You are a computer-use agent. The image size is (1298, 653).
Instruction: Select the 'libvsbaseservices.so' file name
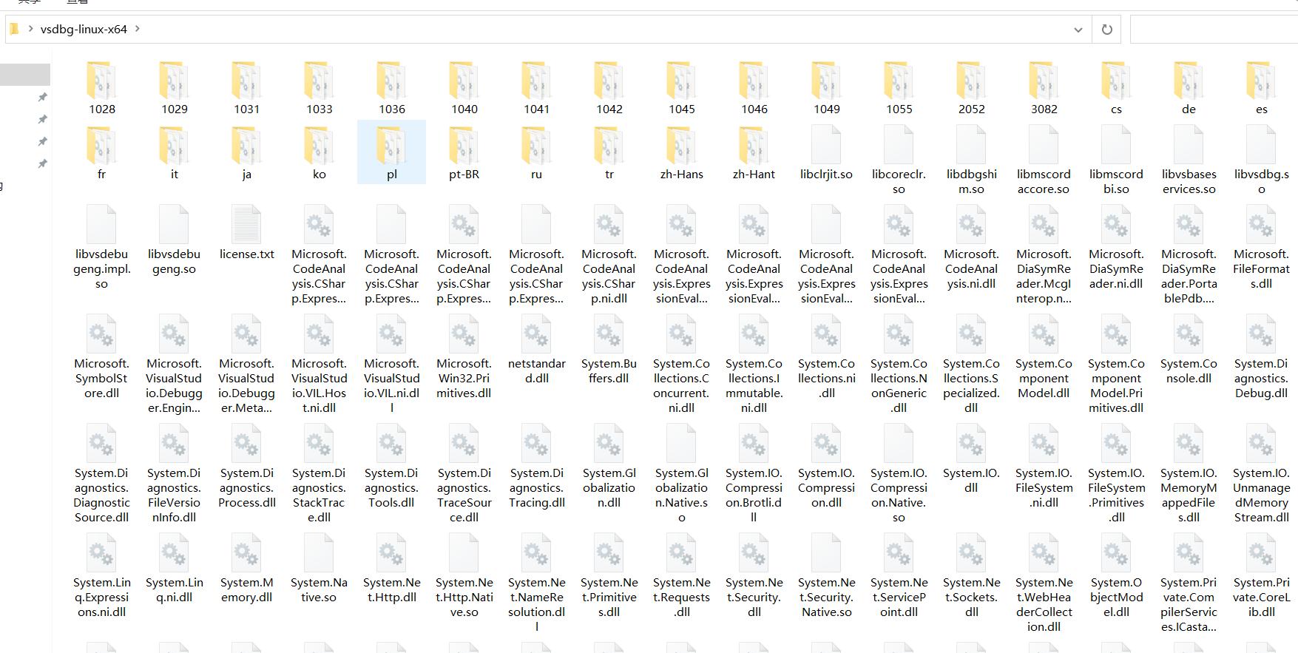tap(1189, 182)
